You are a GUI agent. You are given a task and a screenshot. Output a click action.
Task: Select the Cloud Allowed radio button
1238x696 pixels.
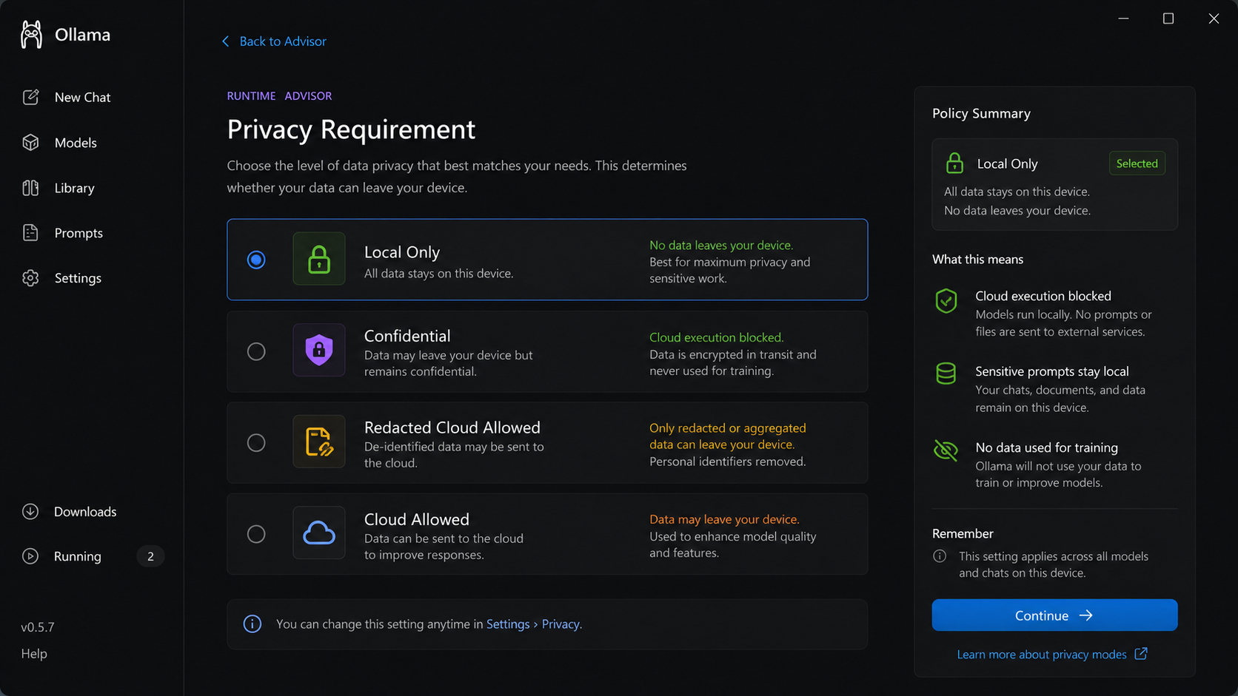click(x=256, y=534)
